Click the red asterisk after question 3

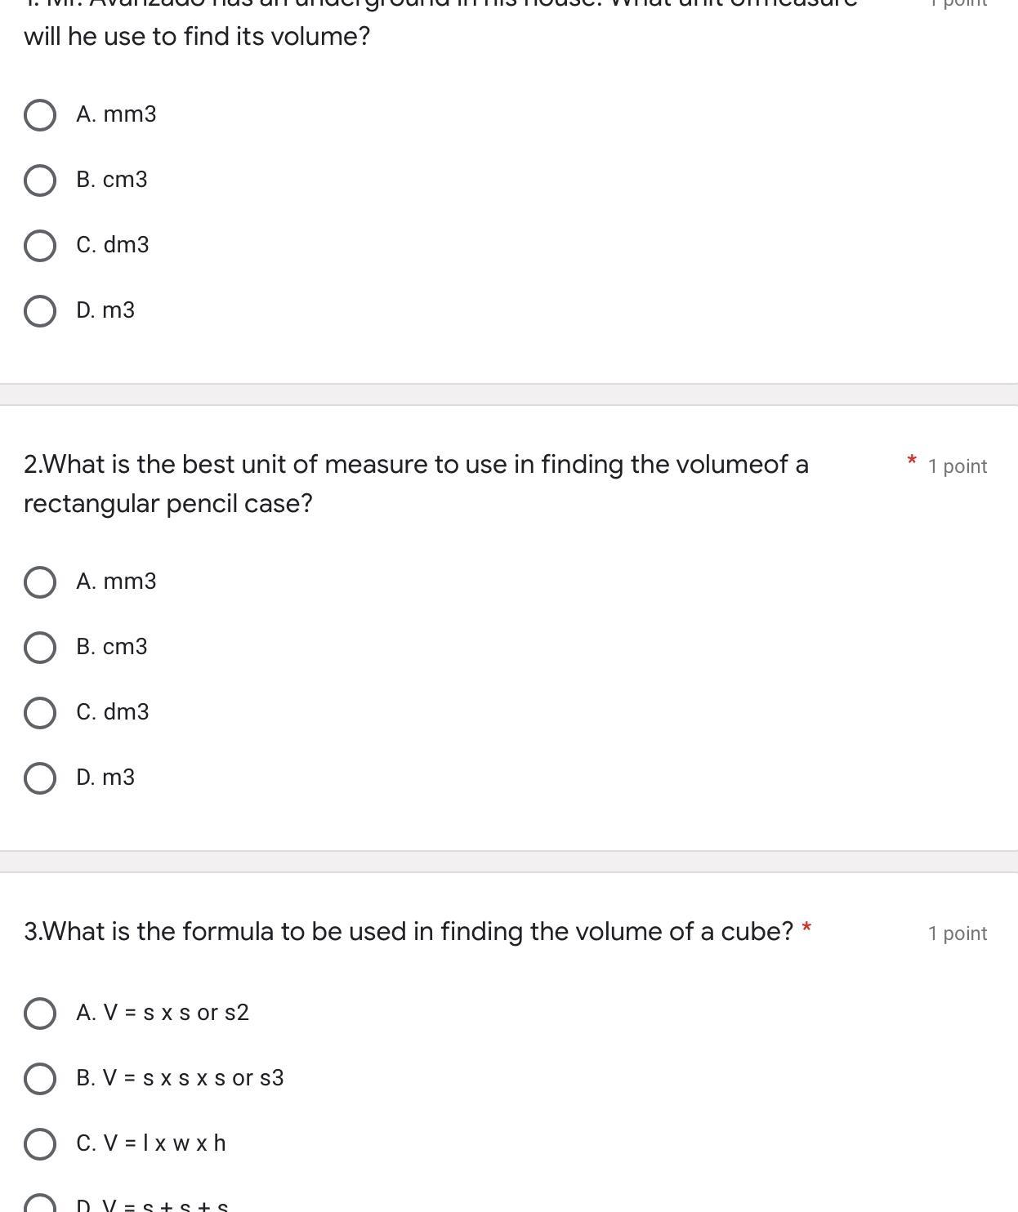(x=806, y=928)
